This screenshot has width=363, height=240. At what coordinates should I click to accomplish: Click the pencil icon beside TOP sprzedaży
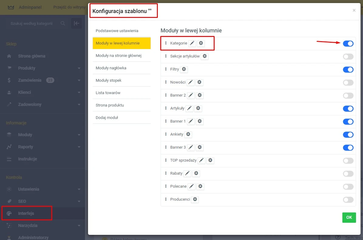[x=201, y=160]
